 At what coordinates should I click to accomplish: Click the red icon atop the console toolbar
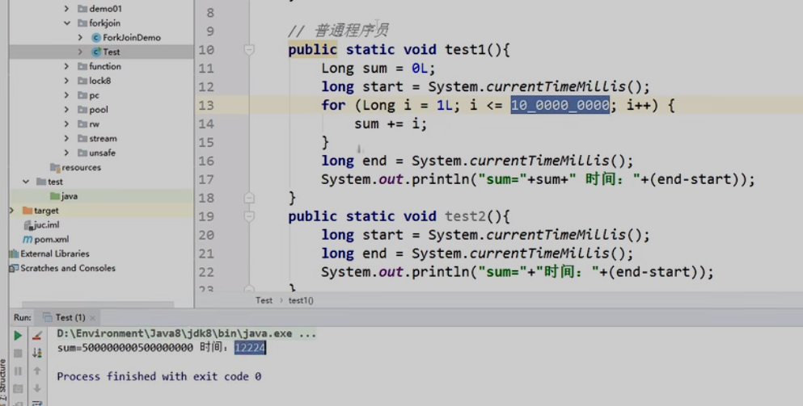(37, 336)
